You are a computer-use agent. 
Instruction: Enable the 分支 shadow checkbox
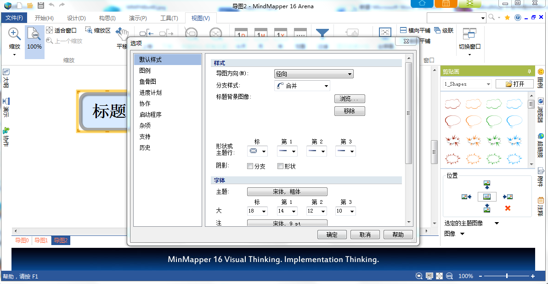point(250,166)
